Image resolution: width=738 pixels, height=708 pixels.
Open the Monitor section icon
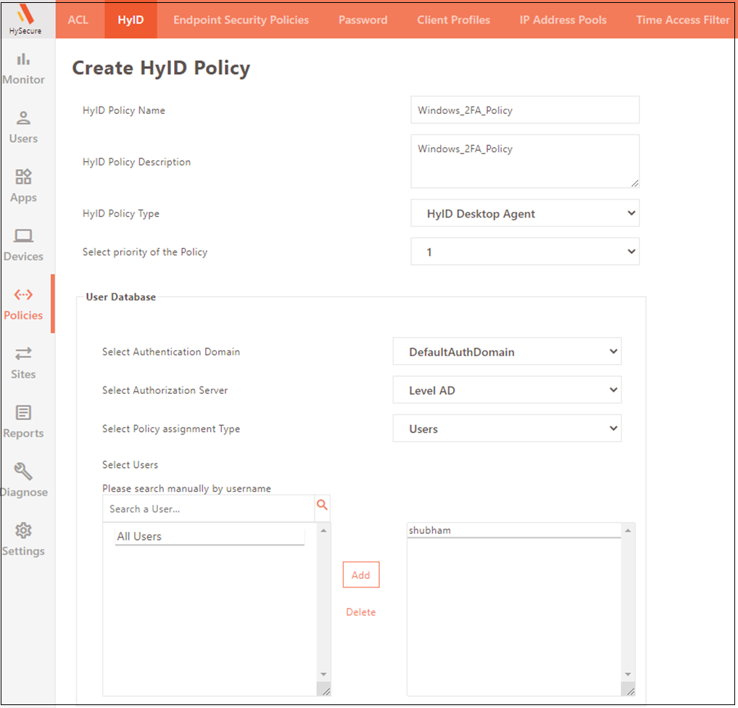23,59
